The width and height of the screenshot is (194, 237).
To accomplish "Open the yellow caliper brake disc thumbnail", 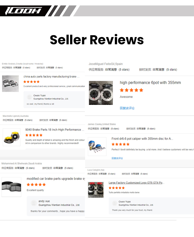I will [12, 137].
